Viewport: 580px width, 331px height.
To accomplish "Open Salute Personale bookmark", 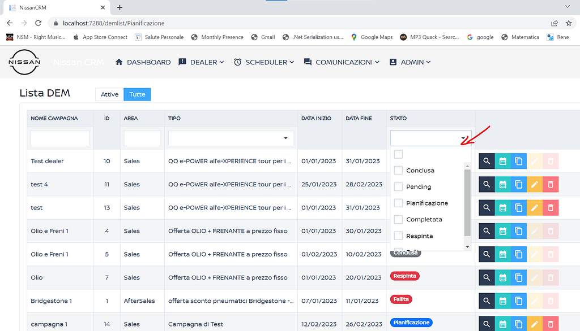I will tap(159, 37).
